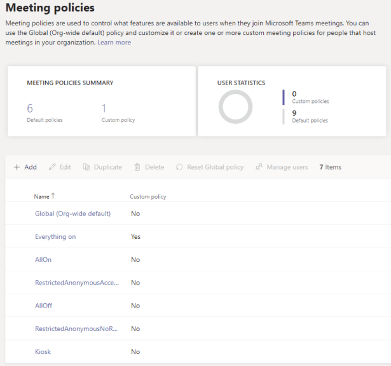
Task: Sort by Name using arrow icon
Action: click(x=53, y=196)
